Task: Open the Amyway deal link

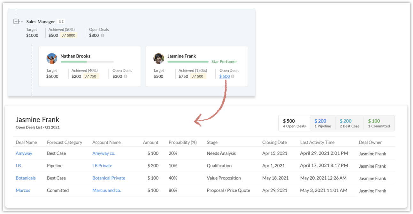Action: pyautogui.click(x=24, y=153)
